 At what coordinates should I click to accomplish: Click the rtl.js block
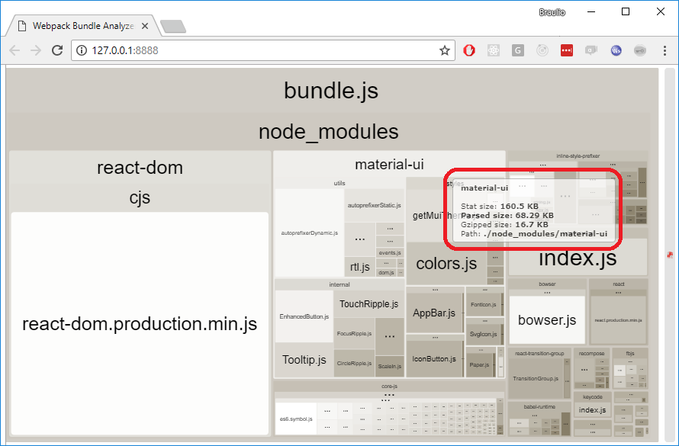[x=360, y=267]
